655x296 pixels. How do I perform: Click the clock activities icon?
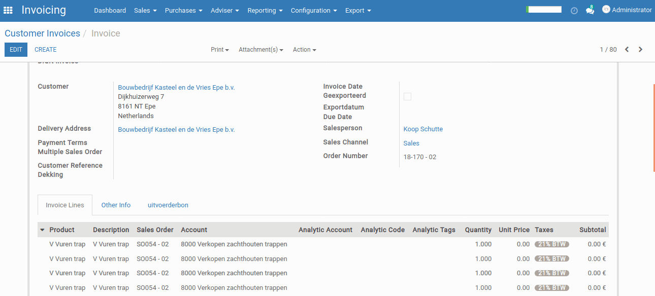(x=574, y=10)
